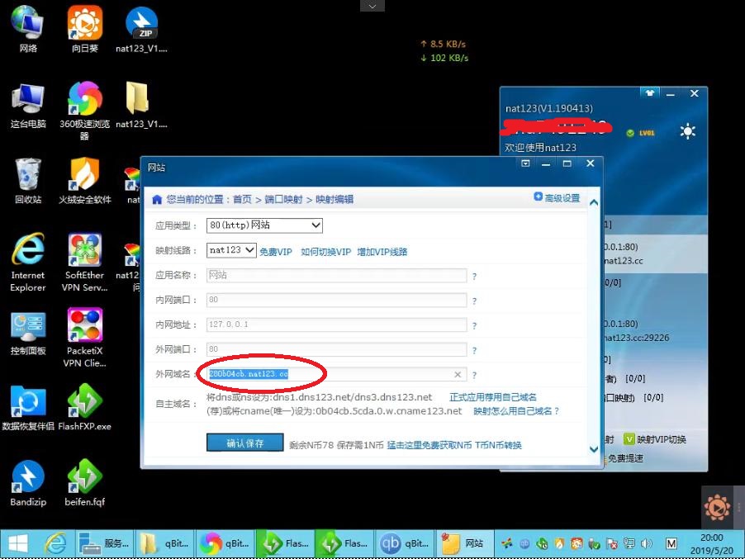The width and height of the screenshot is (745, 559).
Task: Click the help question mark beside 内网端口
Action: [474, 301]
